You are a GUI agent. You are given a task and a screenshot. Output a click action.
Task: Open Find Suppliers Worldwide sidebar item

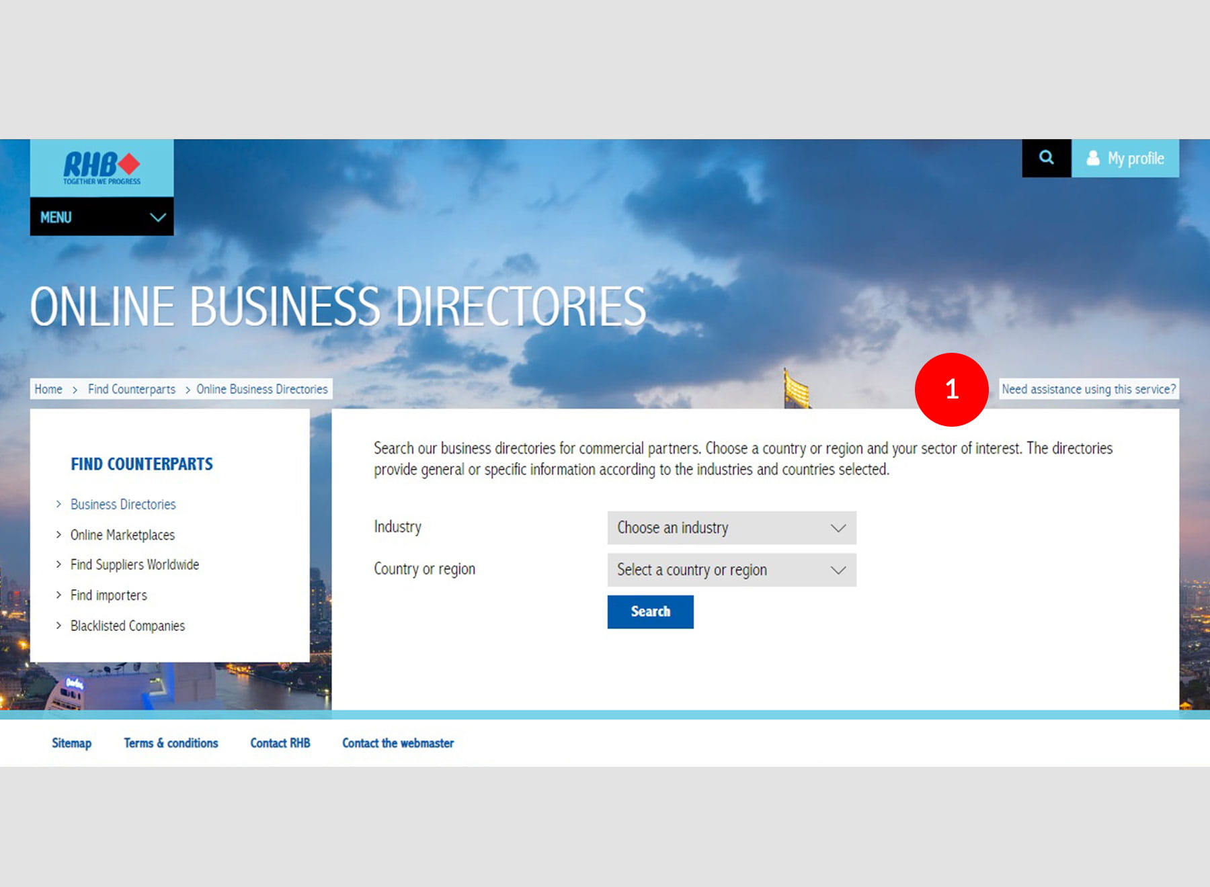coord(134,564)
